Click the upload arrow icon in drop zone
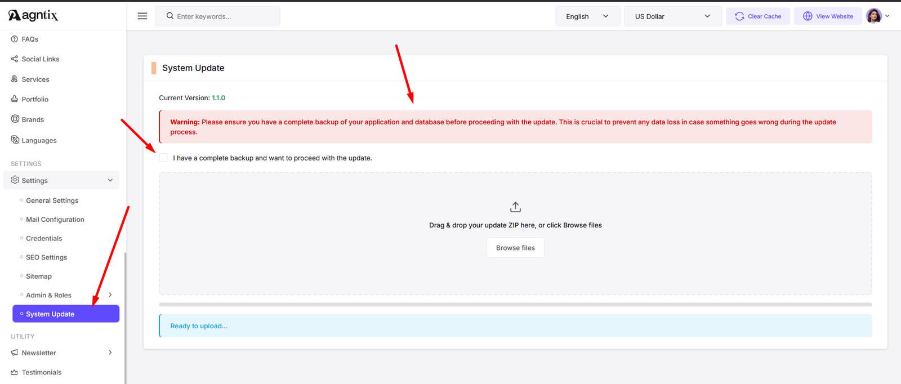 click(515, 207)
